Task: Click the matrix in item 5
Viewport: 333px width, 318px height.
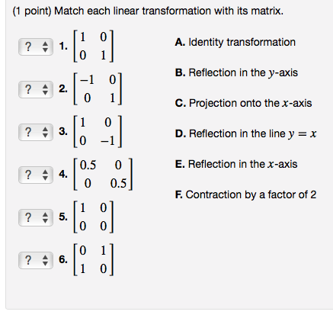Action: (93, 217)
